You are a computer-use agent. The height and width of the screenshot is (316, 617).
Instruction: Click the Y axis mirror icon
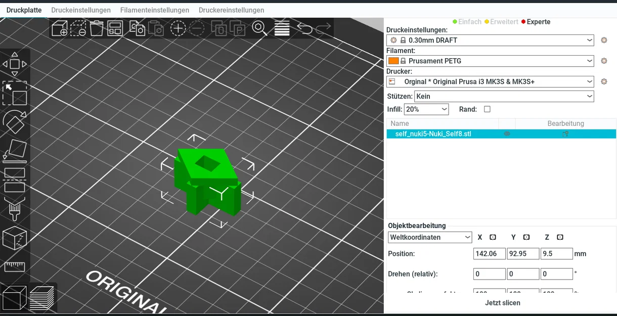[526, 237]
